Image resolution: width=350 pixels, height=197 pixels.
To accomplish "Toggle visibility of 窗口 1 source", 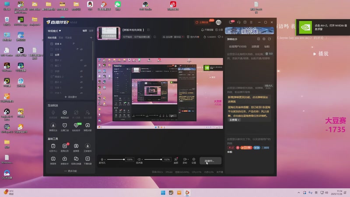I will click(x=85, y=66).
